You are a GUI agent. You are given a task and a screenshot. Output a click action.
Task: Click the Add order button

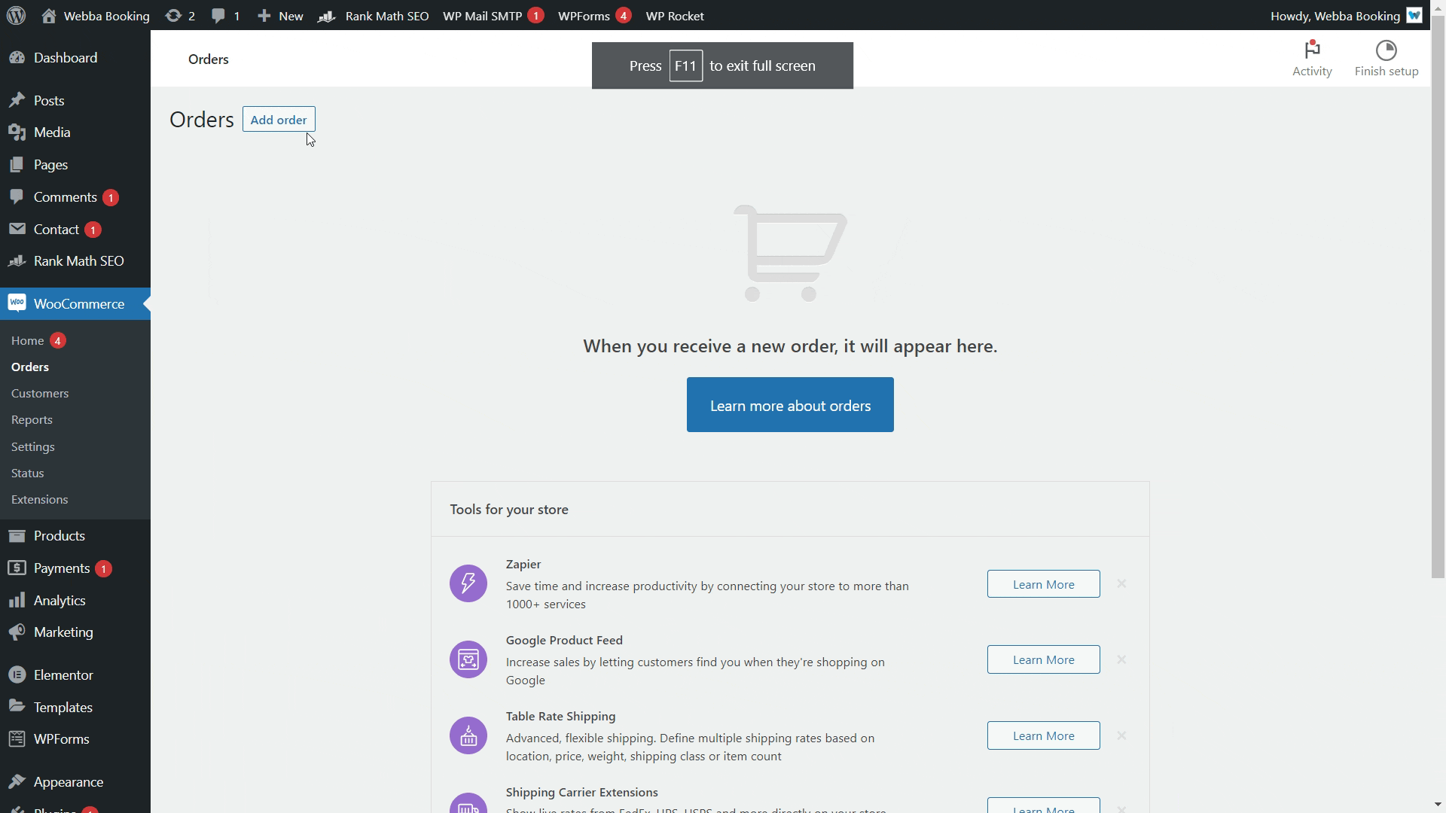click(279, 119)
